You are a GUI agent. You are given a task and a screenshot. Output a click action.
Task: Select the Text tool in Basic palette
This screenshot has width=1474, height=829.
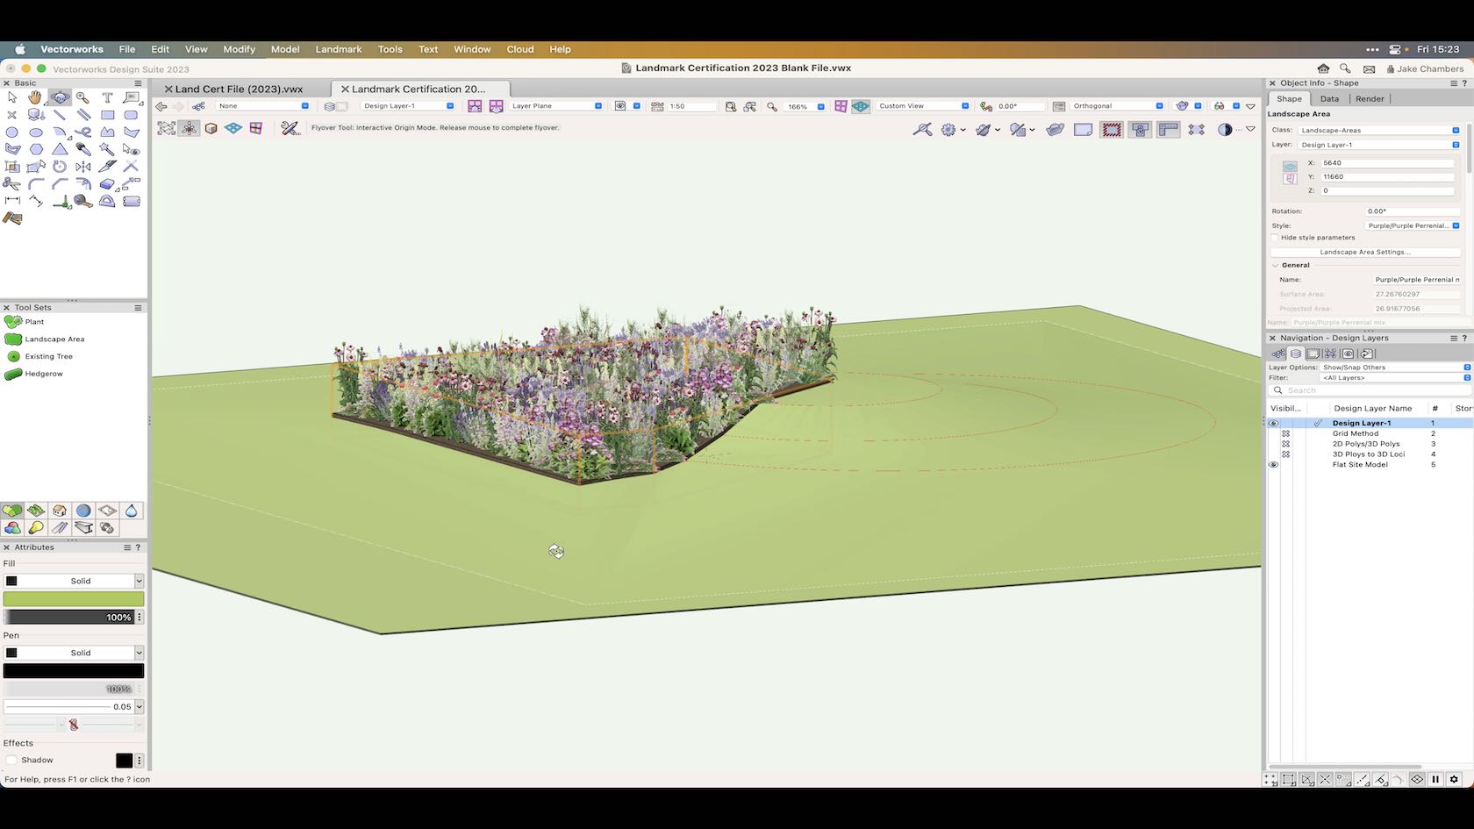108,97
